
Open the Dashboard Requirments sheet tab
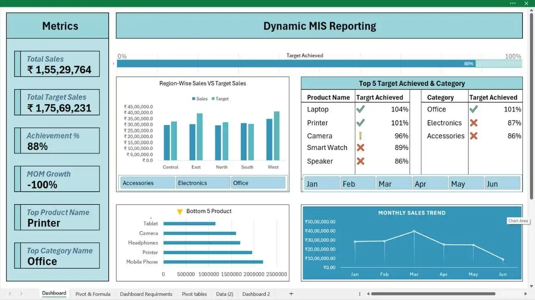pyautogui.click(x=146, y=294)
